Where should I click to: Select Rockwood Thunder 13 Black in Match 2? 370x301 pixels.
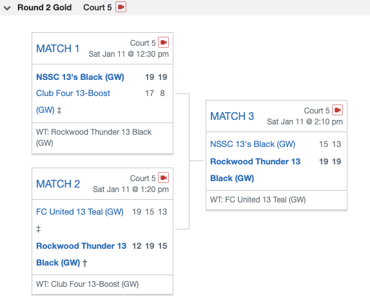coord(81,255)
